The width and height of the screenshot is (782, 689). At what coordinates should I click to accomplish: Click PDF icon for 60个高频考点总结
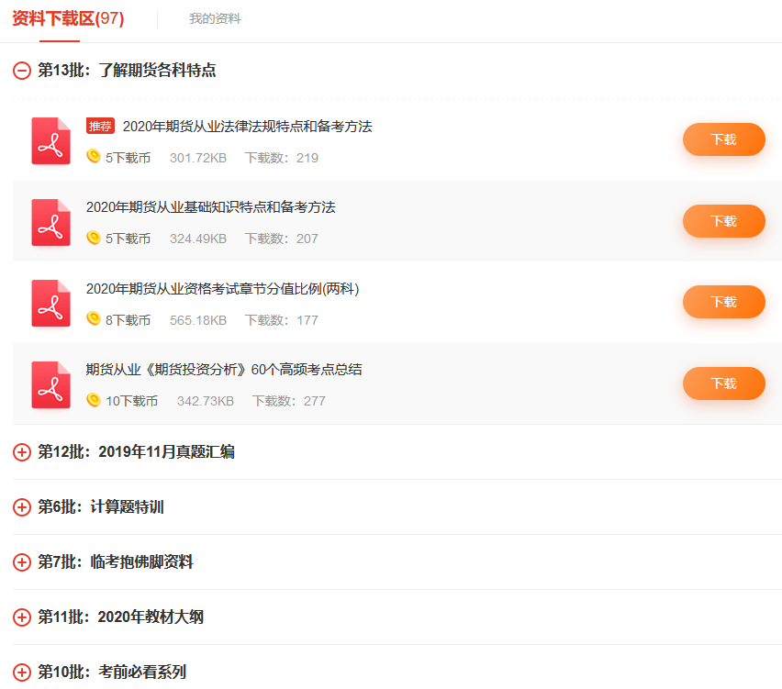click(x=50, y=384)
